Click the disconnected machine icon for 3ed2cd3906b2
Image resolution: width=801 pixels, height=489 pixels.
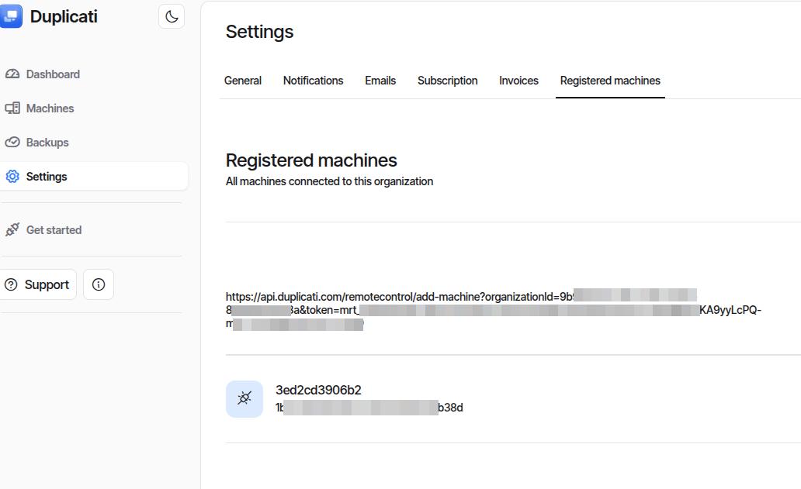click(x=244, y=399)
